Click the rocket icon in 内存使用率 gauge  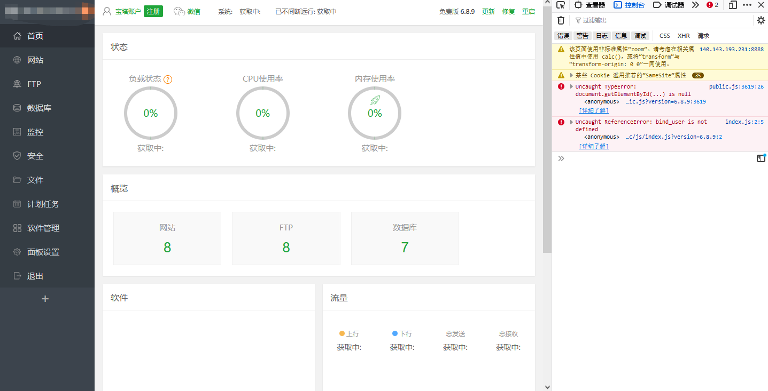pyautogui.click(x=375, y=100)
